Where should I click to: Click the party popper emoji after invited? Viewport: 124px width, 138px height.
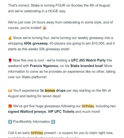(x=45, y=28)
